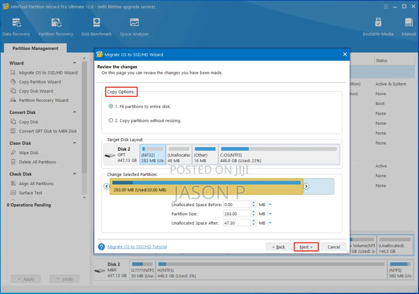Switch to Partition Management tab
Viewport: 419px width, 294px height.
(35, 48)
